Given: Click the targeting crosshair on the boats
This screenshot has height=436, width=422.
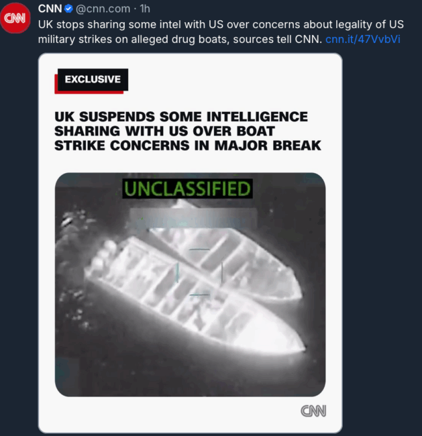Looking at the screenshot, I should (x=200, y=272).
